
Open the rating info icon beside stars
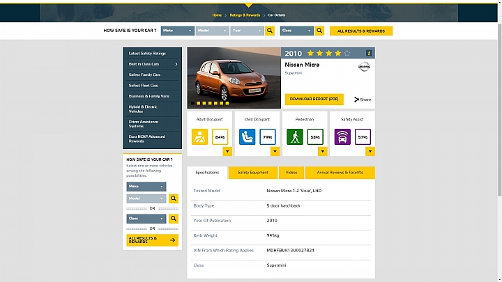click(369, 53)
